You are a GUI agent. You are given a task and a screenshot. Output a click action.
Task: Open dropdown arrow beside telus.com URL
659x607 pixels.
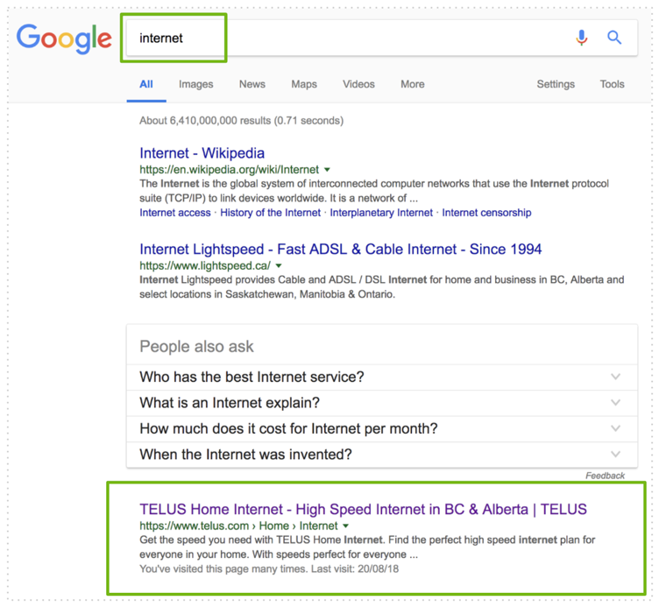pyautogui.click(x=346, y=526)
